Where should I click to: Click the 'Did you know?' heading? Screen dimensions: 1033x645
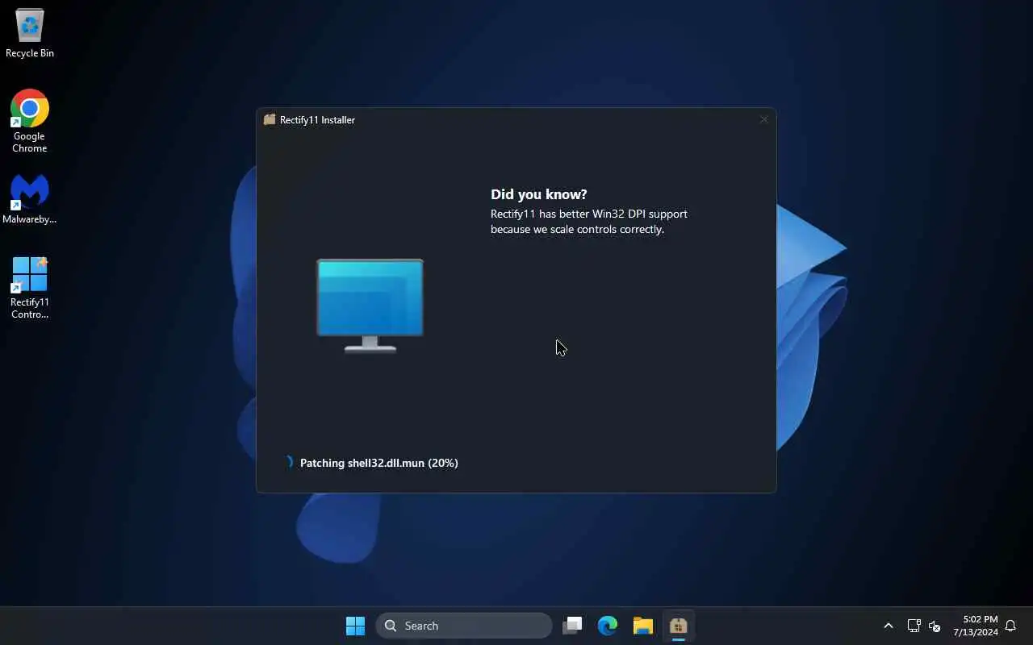[x=538, y=194]
